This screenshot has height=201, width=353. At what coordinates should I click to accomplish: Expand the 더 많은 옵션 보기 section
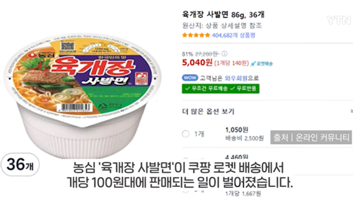(208, 111)
